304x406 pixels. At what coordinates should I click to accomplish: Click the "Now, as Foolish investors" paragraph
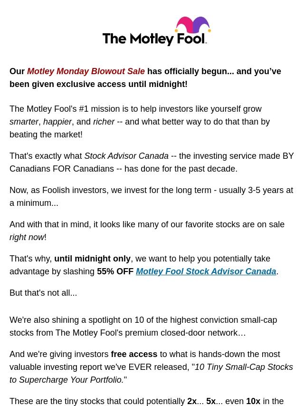click(151, 196)
